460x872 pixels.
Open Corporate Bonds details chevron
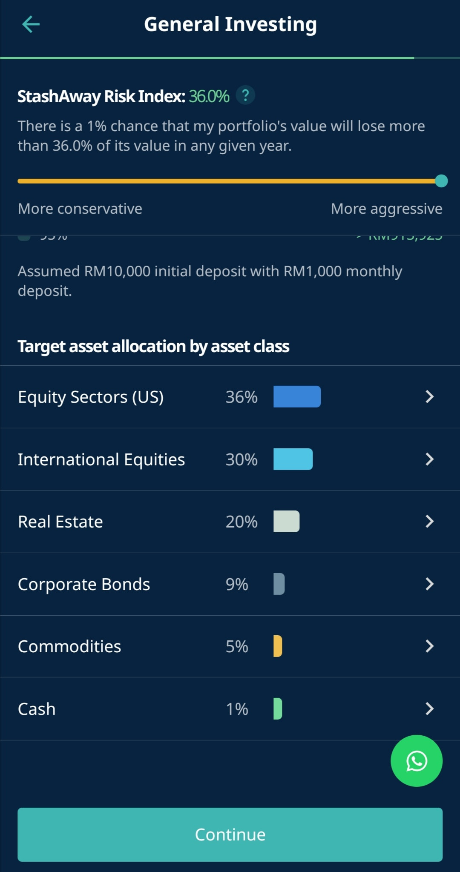429,584
